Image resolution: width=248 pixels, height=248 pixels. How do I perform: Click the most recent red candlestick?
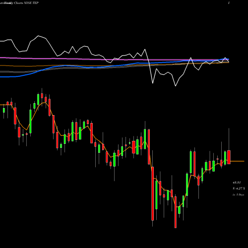click(229, 157)
